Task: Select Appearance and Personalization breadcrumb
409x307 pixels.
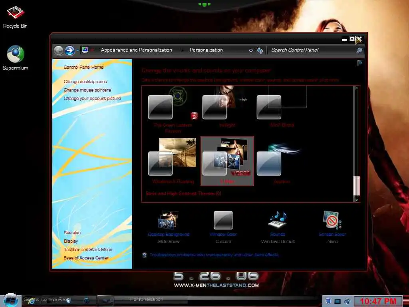Action: [x=137, y=50]
